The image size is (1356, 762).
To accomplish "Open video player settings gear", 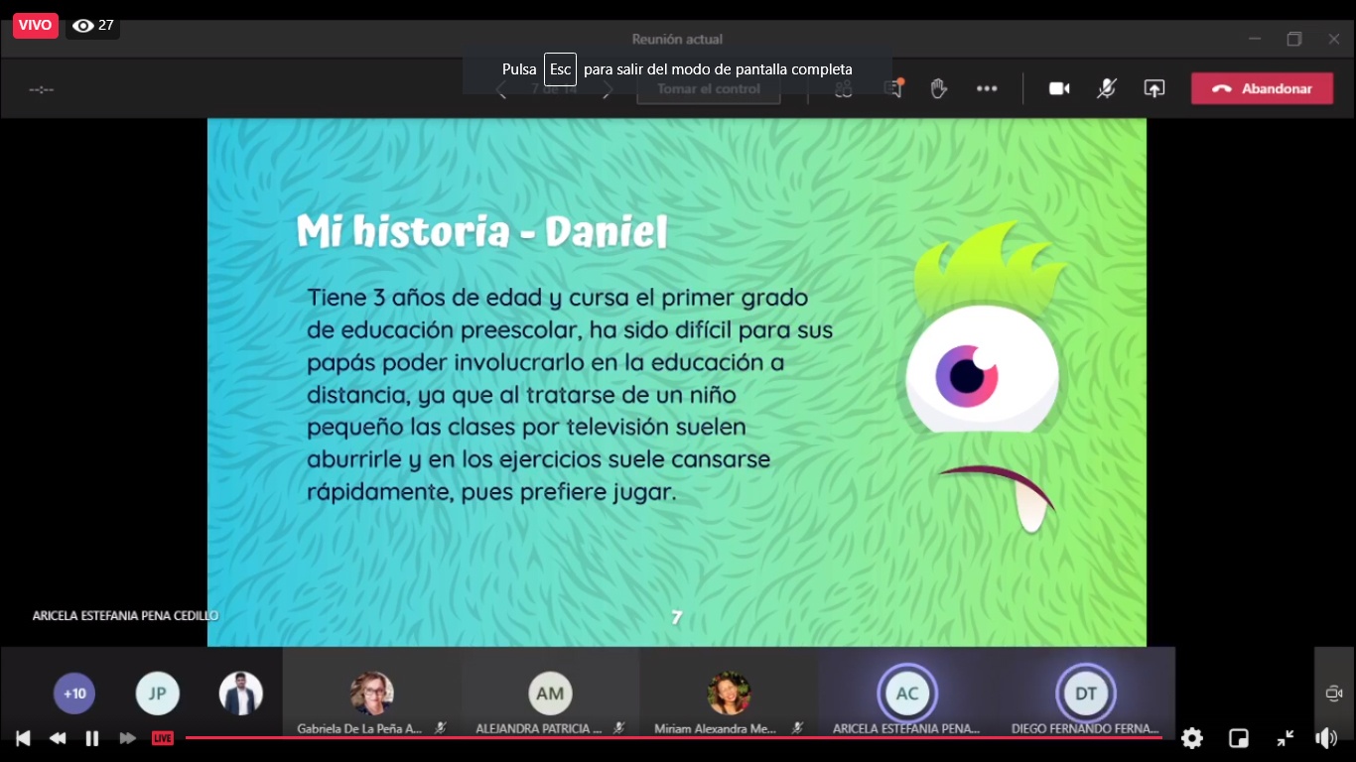I will point(1192,738).
